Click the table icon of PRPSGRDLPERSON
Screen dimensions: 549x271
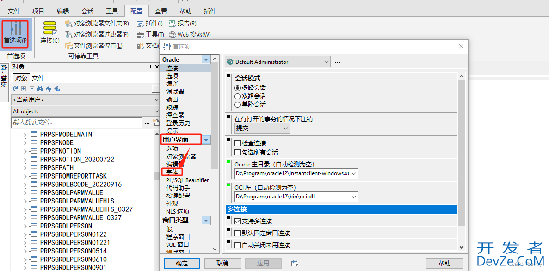tap(34, 226)
